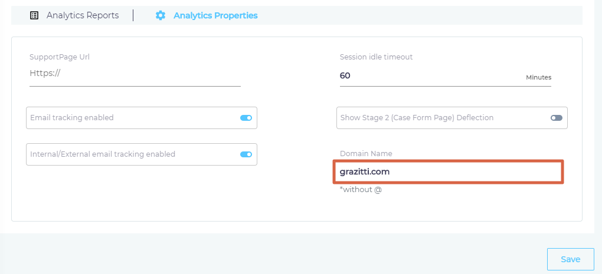Click the '*without @' hint text
This screenshot has height=274, width=602.
(x=361, y=190)
